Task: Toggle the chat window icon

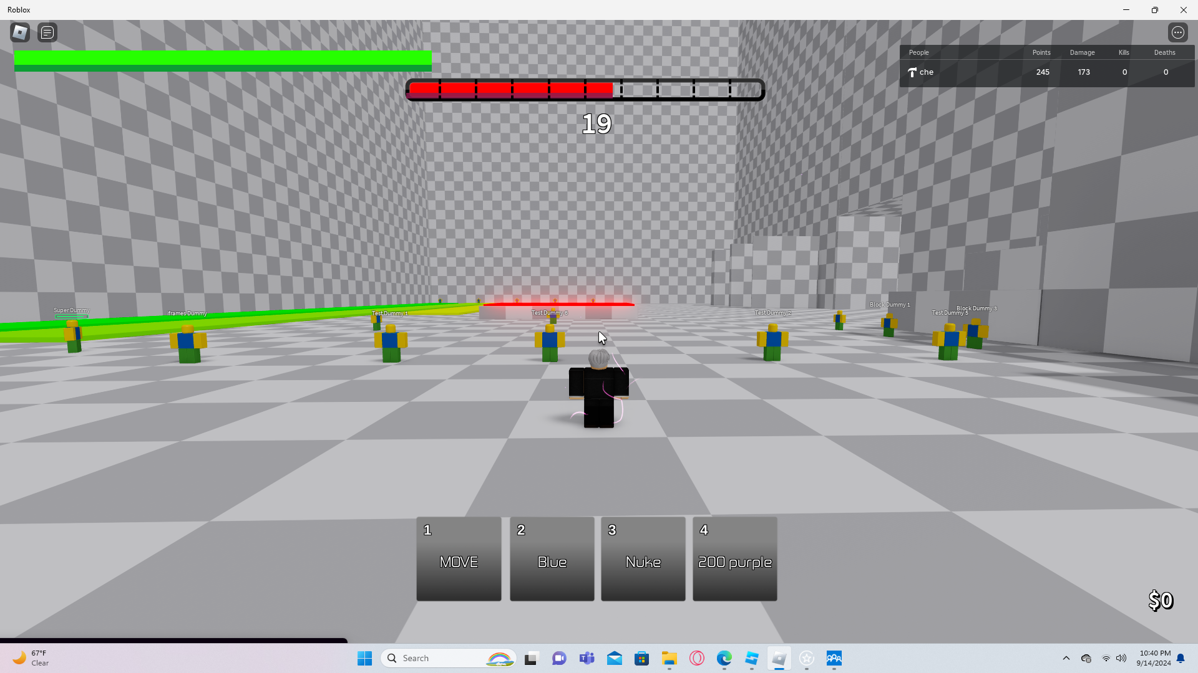Action: 47,32
